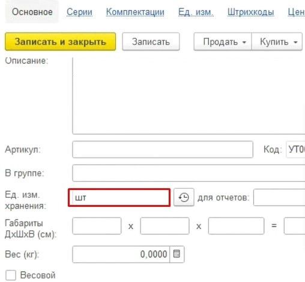Click the history clock icon next to unit field
Image resolution: width=305 pixels, height=282 pixels.
(184, 197)
